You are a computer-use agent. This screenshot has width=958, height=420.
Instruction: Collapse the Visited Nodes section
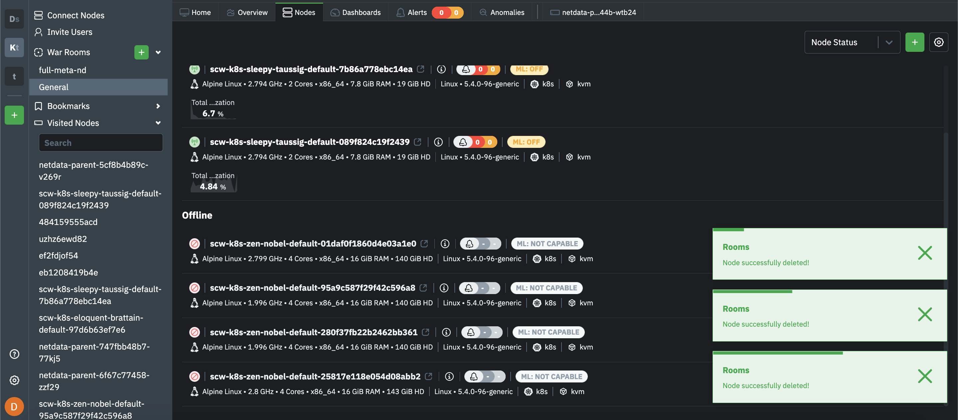(158, 123)
